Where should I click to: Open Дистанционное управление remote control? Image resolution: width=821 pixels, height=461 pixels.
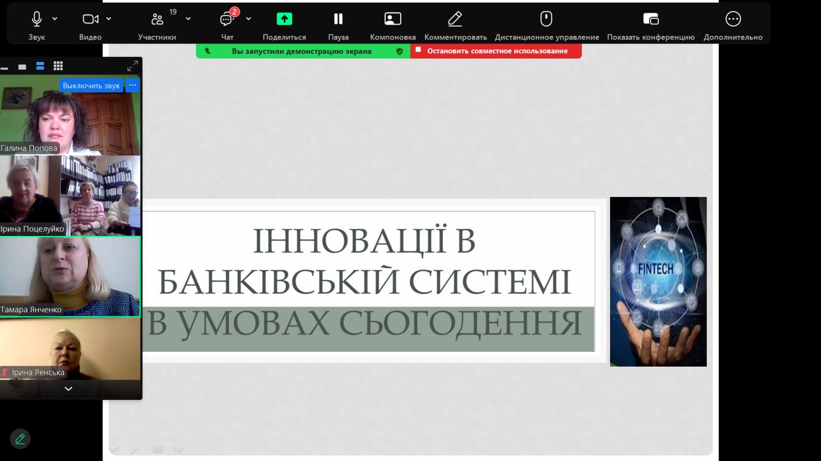click(x=546, y=19)
